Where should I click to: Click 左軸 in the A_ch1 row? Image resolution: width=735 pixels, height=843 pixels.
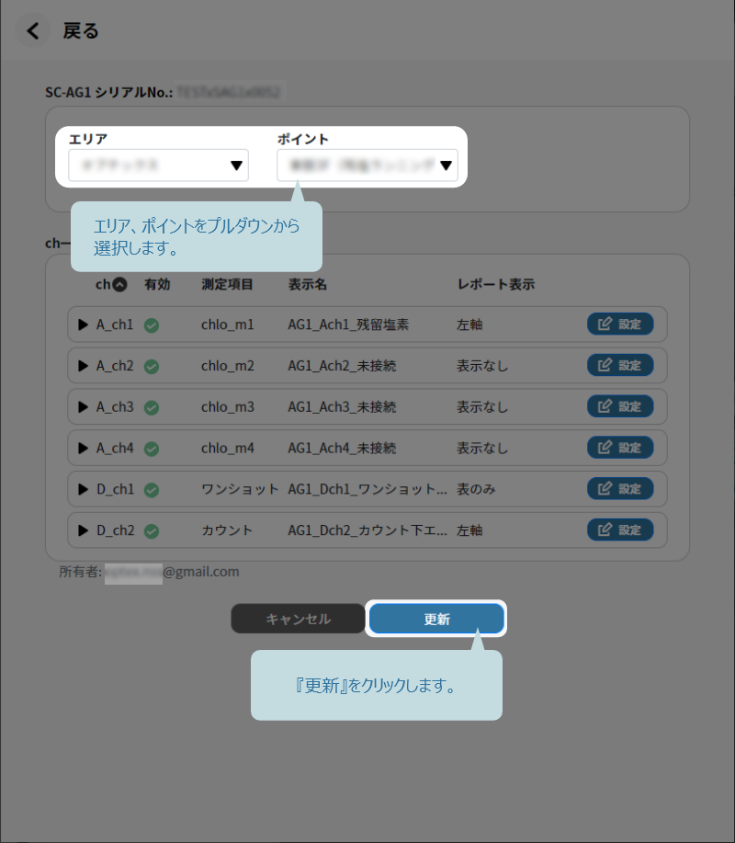click(469, 325)
